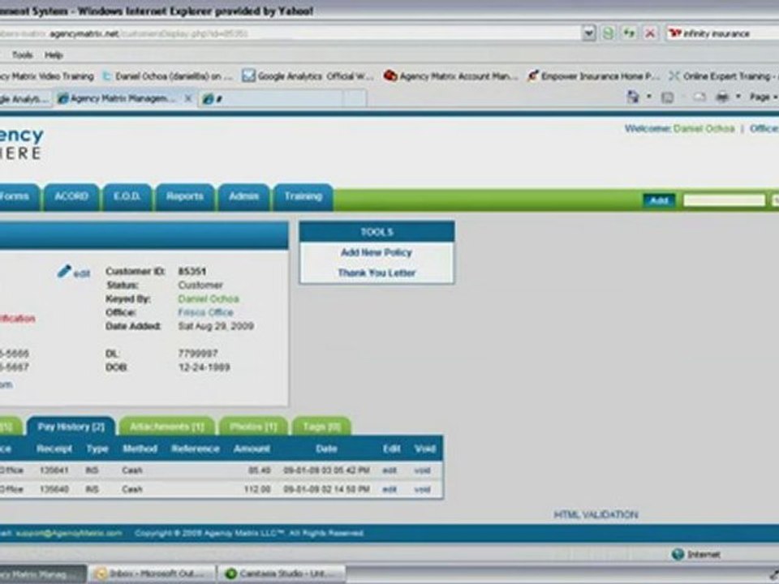
Task: Open the ACORD navigation tab
Action: point(71,196)
